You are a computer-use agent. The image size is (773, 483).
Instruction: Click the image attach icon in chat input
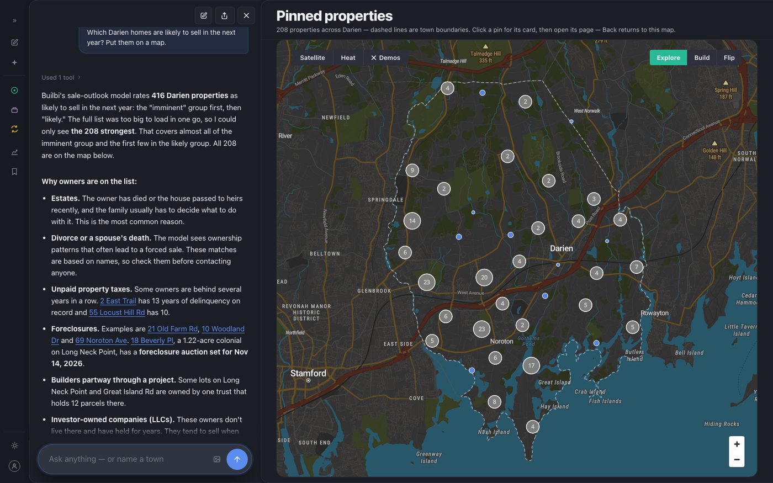[x=217, y=459]
